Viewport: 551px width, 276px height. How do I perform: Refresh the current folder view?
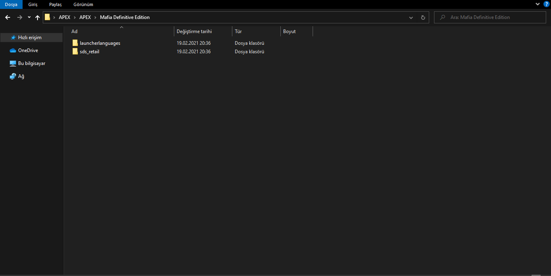pos(423,17)
